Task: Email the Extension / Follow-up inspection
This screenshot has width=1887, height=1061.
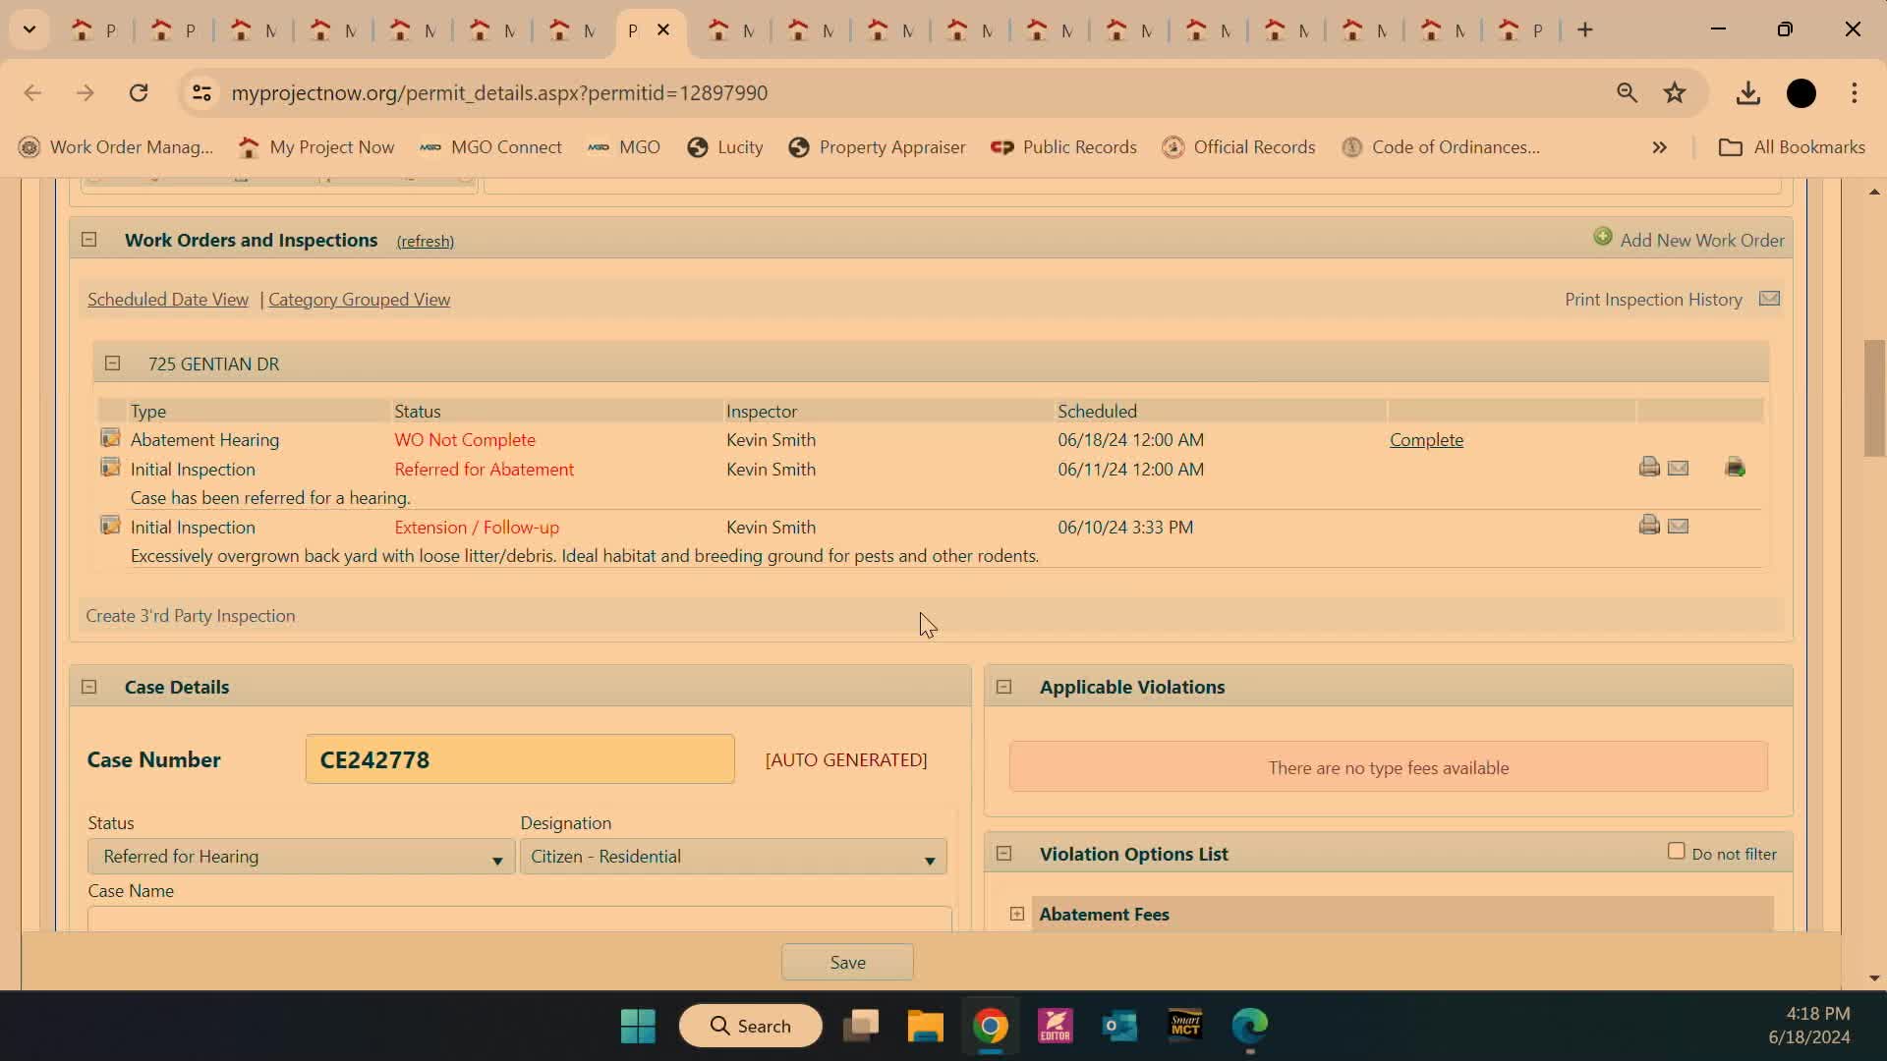Action: (1678, 526)
